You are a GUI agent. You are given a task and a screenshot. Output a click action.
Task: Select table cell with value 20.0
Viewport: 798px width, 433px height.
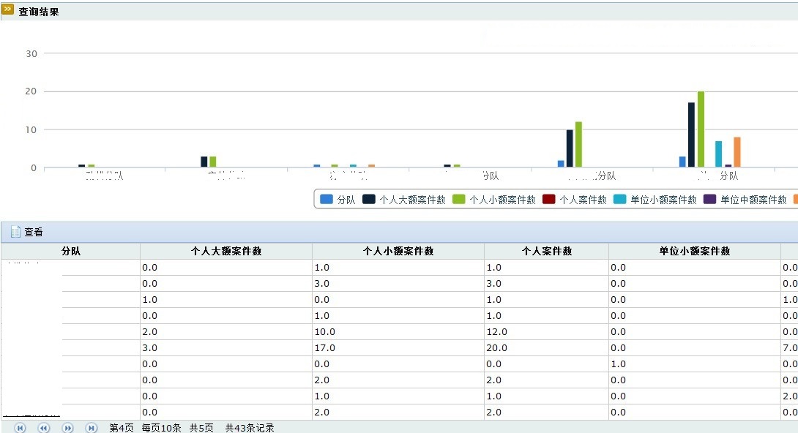[x=547, y=347]
